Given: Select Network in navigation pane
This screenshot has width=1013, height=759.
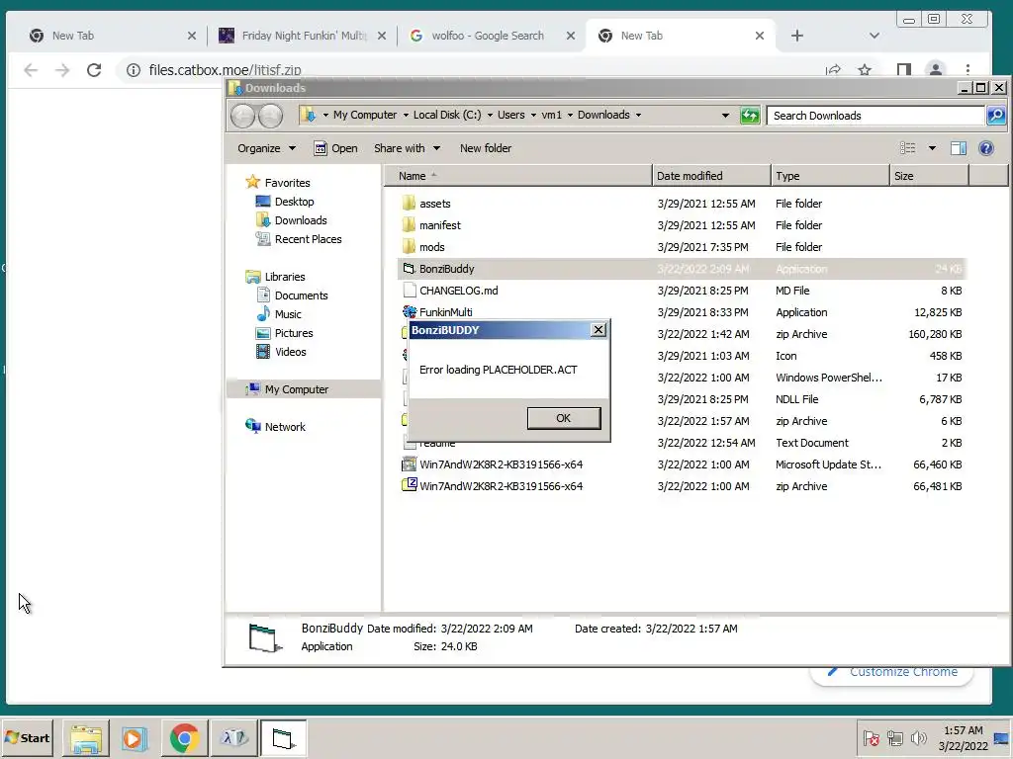Looking at the screenshot, I should (284, 427).
